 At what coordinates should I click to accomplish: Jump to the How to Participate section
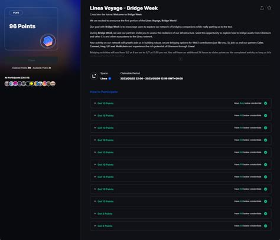tap(104, 92)
